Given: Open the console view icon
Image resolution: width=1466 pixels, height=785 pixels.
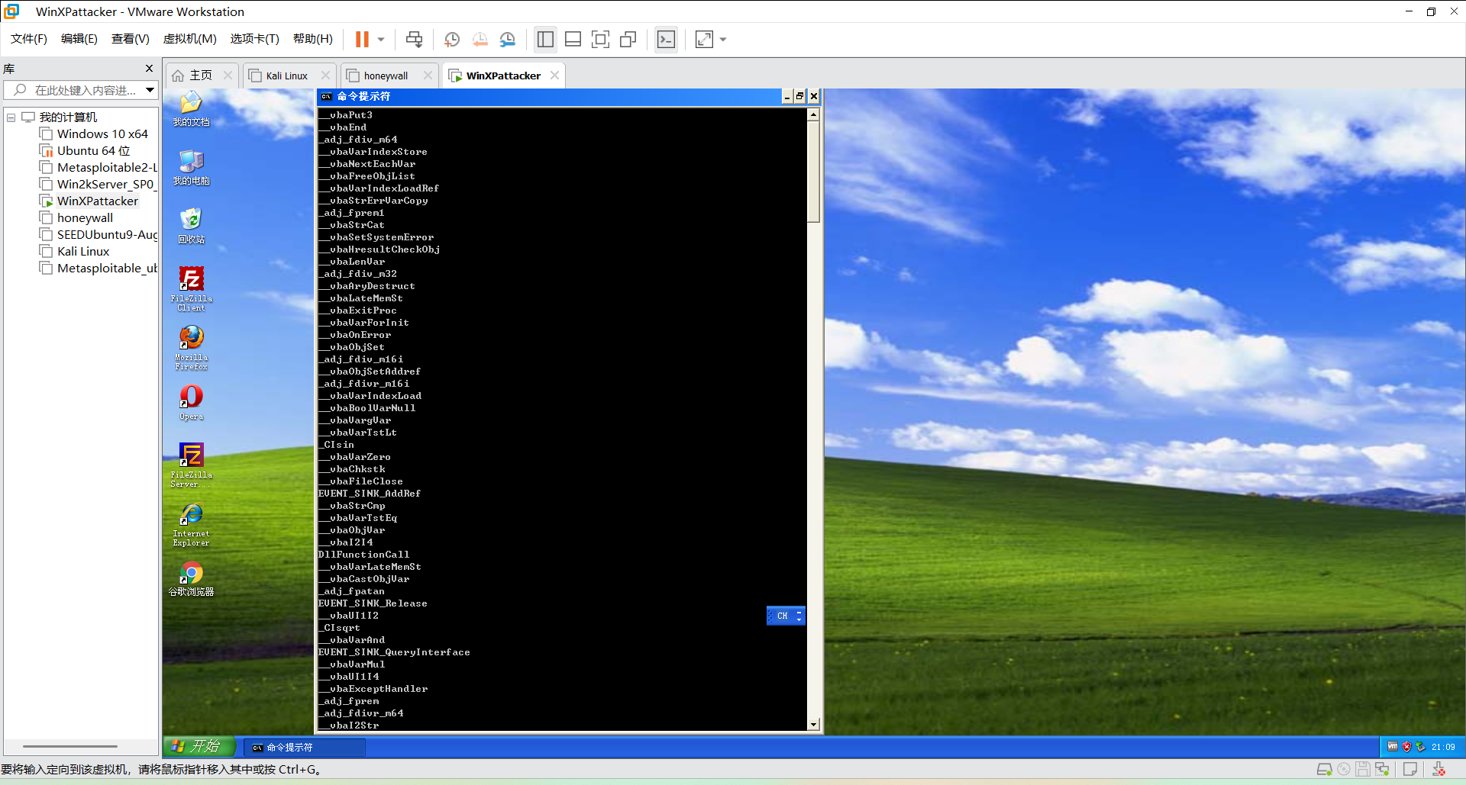Looking at the screenshot, I should click(x=666, y=39).
